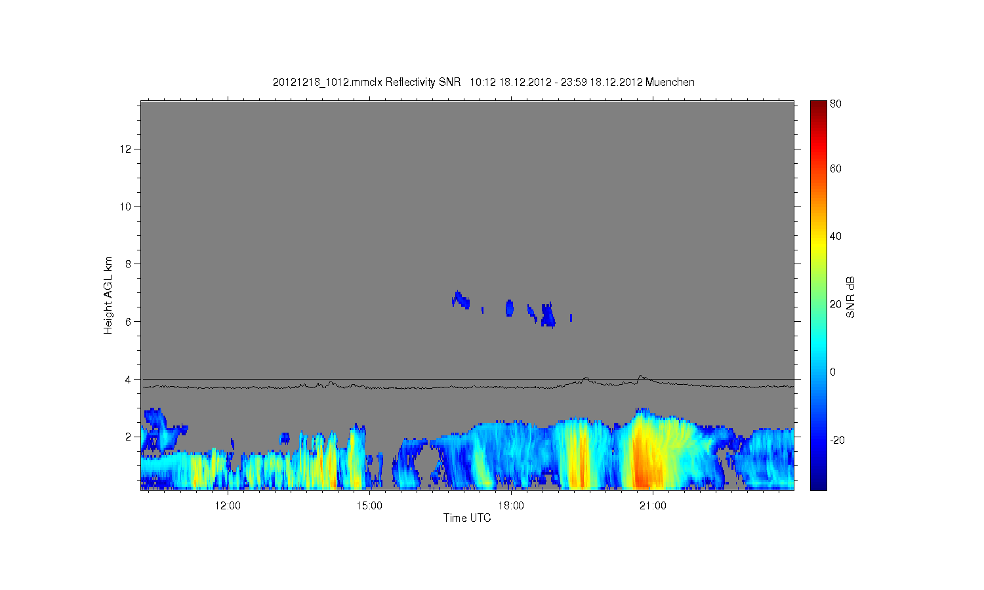Click the dark blue bottom of the colorbar
Image resolution: width=984 pixels, height=590 pixels.
coord(818,484)
